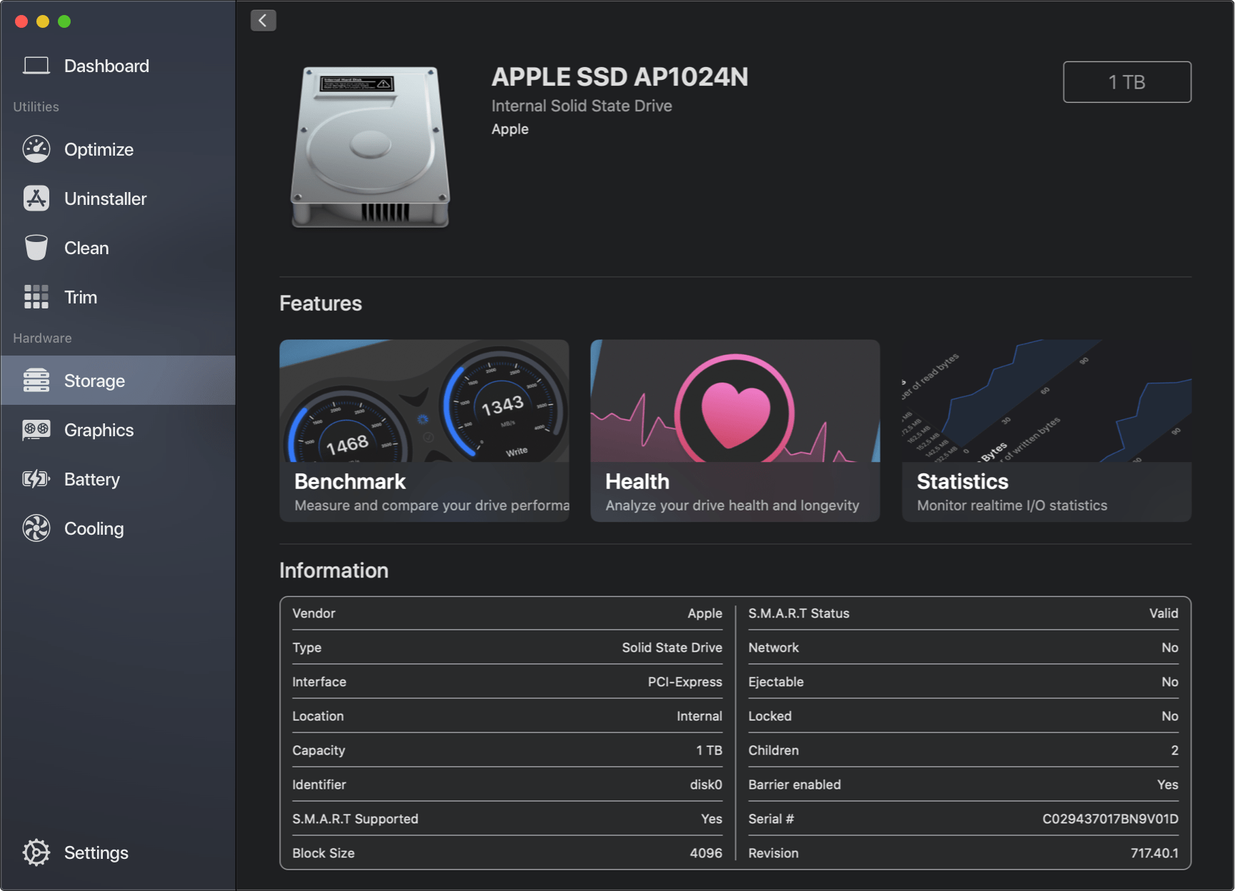Viewport: 1235px width, 891px height.
Task: Click the Trim grid icon
Action: tap(36, 297)
